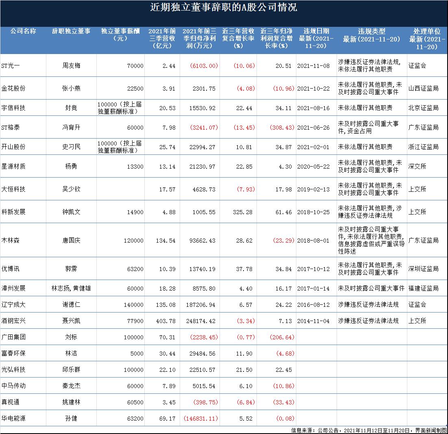Screen dimensions: 448x434
Task: Select director name 钟凯文
Action: pos(71,212)
